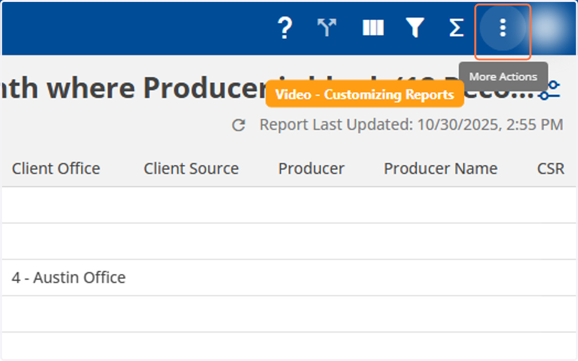
Task: Click the Producer Name column header
Action: tap(441, 169)
